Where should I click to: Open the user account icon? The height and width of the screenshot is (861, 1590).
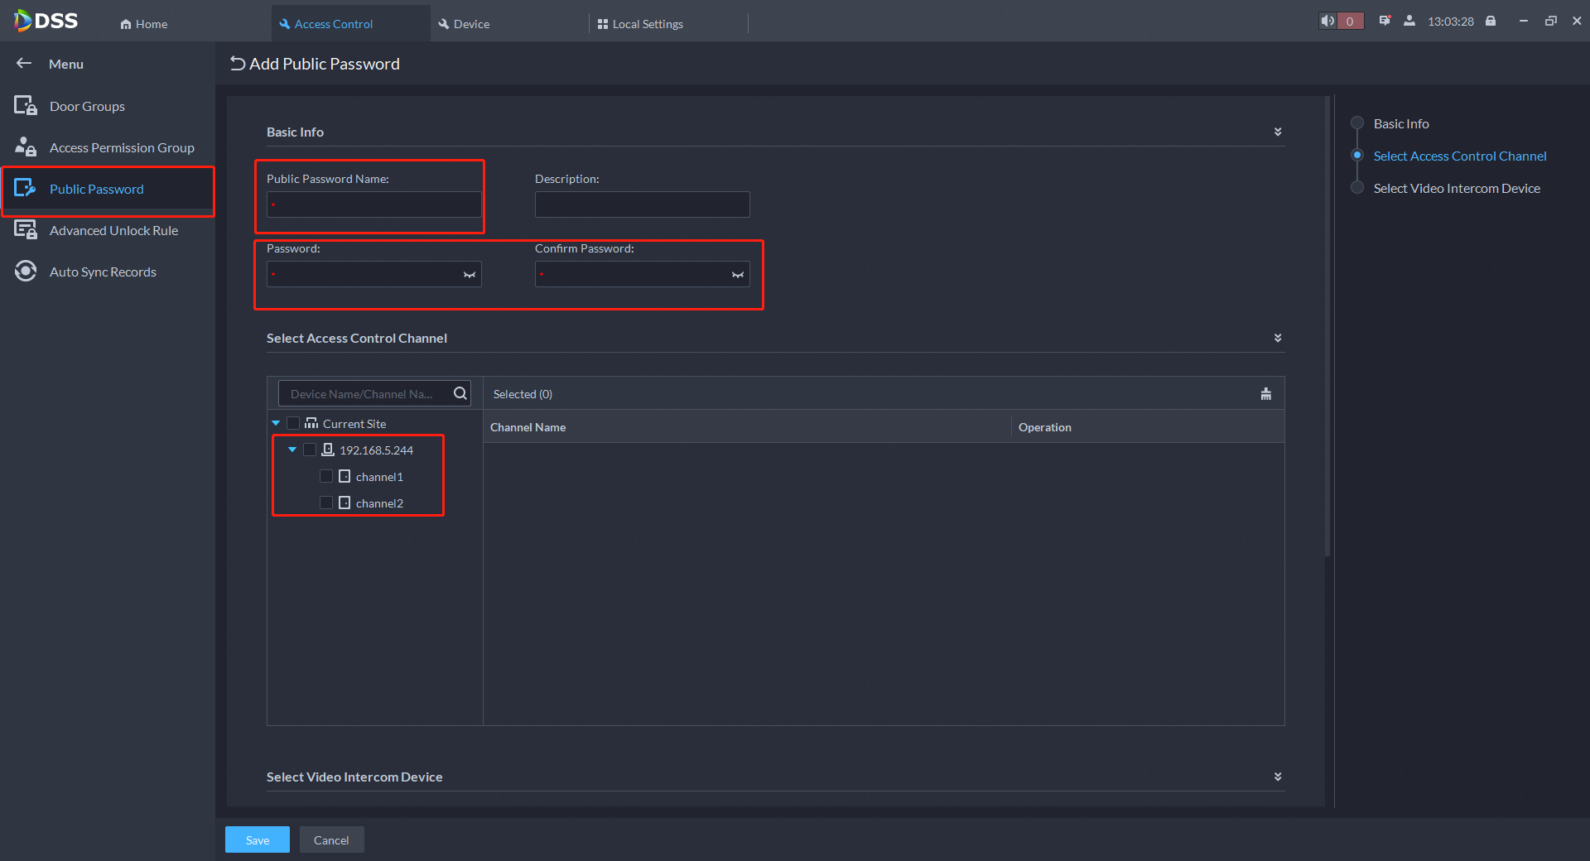coord(1409,22)
